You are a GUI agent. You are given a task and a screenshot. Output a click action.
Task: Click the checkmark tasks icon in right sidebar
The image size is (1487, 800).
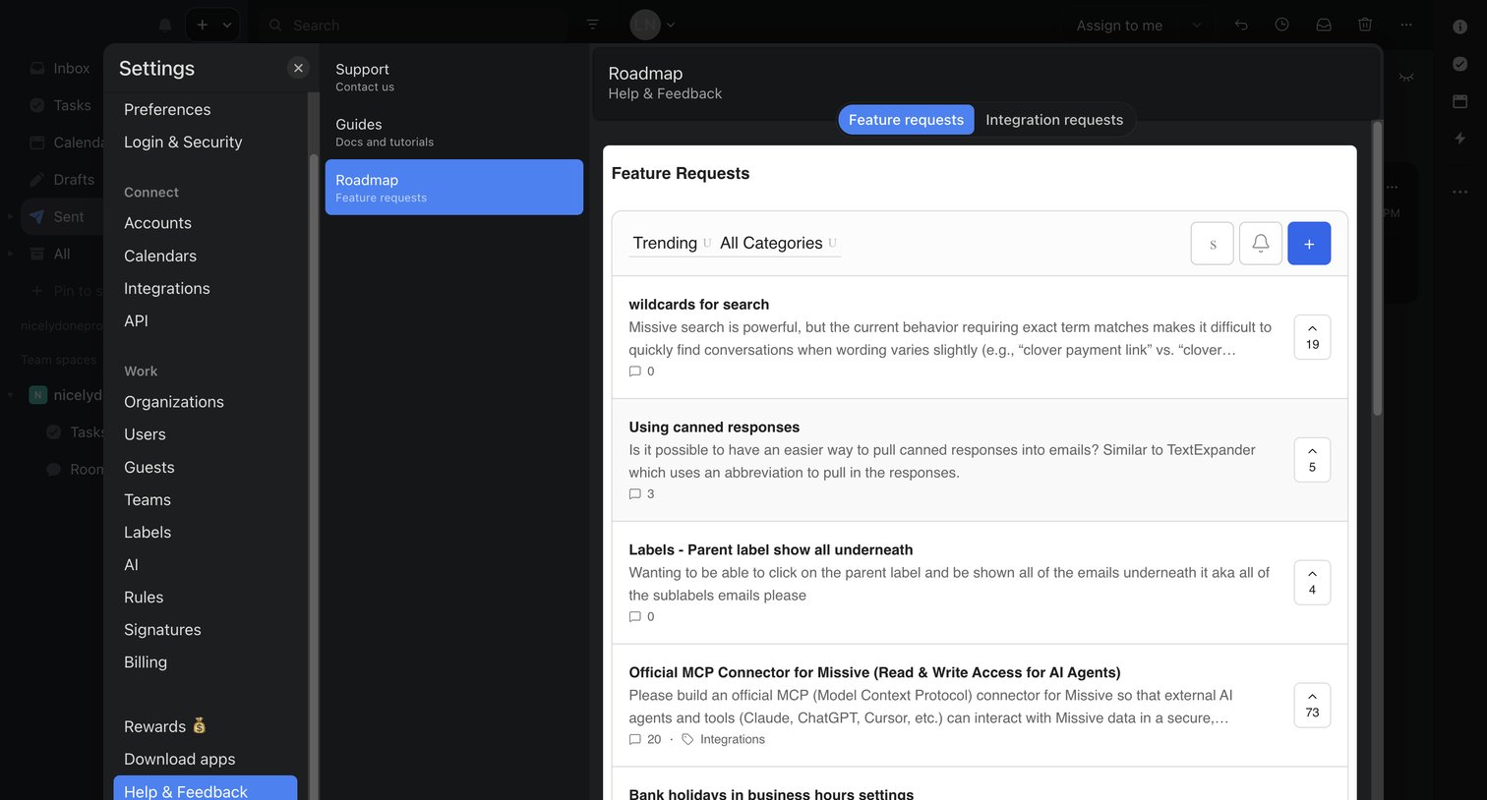click(1460, 64)
